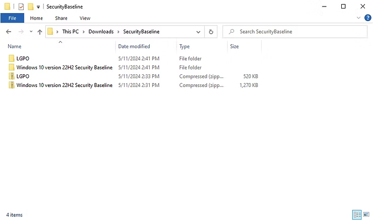Go up one folder level
Screen dimensions: 373x220
pyautogui.click(x=40, y=32)
